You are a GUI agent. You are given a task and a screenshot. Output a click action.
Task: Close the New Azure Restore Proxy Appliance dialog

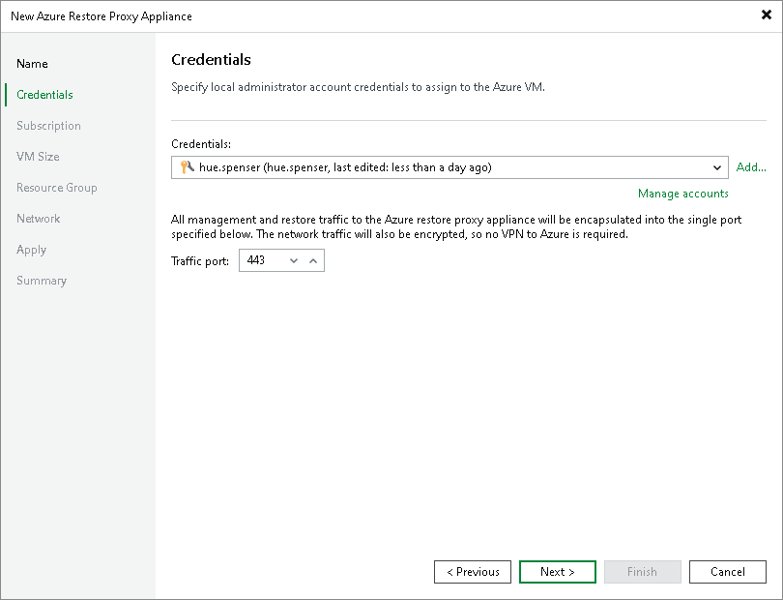pyautogui.click(x=766, y=15)
